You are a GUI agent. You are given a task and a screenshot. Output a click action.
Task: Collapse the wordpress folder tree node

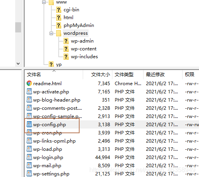52,34
